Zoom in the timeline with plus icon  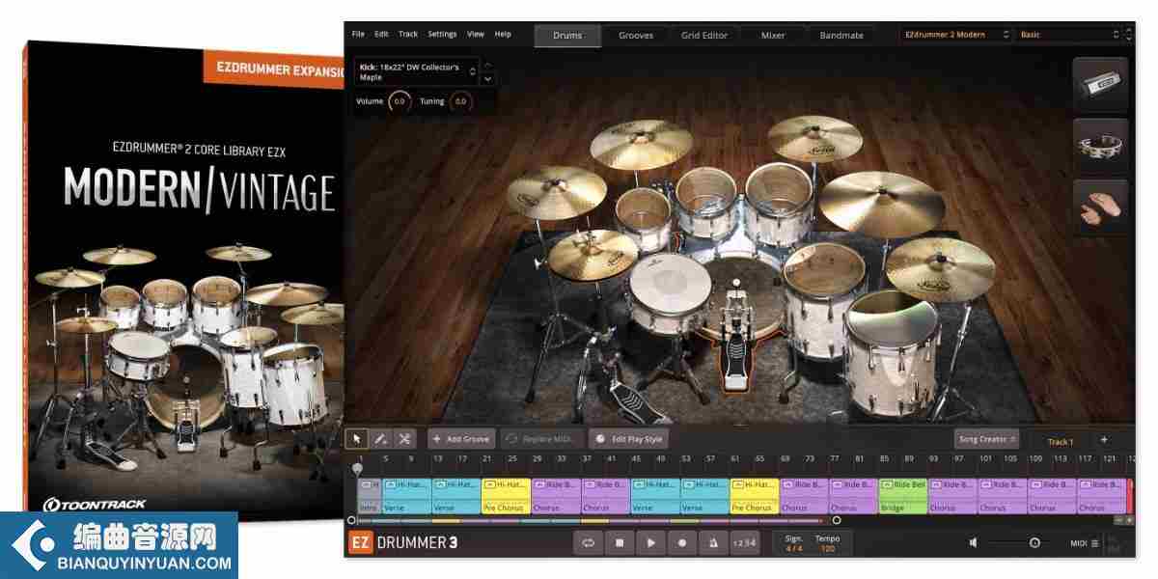tap(1129, 520)
